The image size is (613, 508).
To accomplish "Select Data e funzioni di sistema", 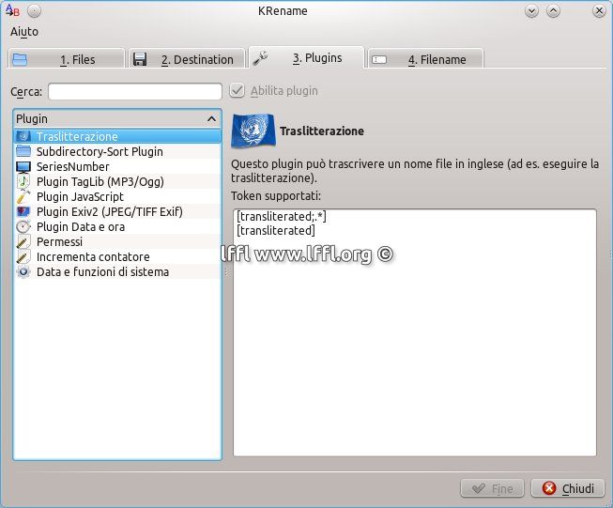I will coord(117,271).
